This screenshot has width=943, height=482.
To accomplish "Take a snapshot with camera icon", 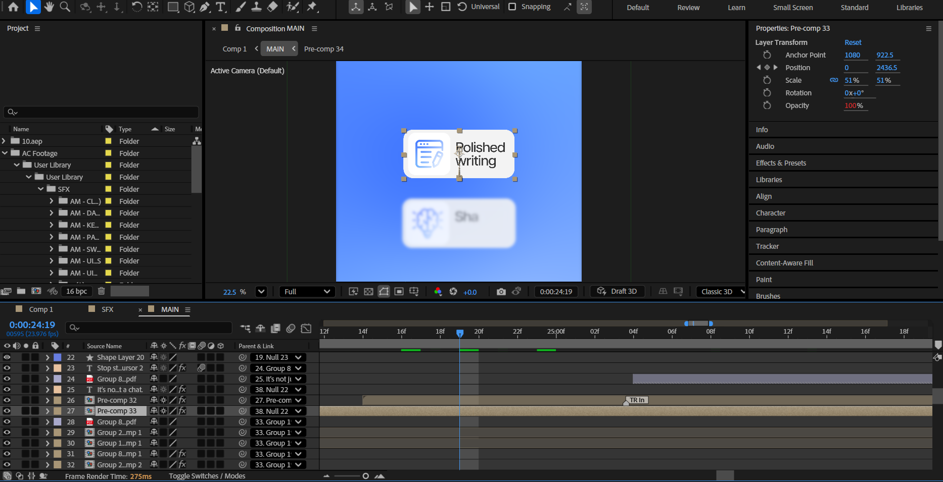I will pos(501,292).
